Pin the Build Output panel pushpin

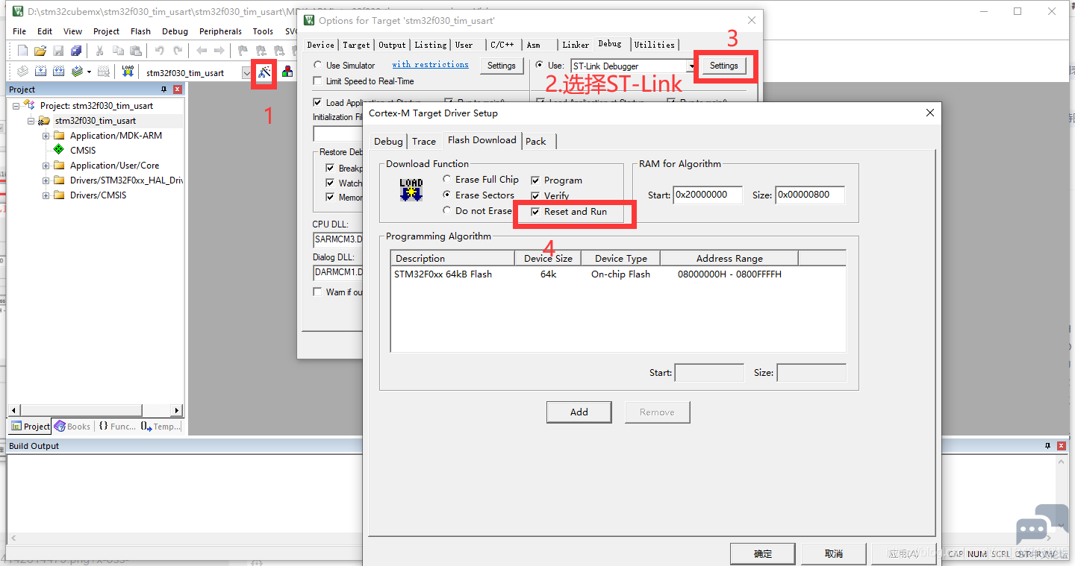click(1047, 446)
